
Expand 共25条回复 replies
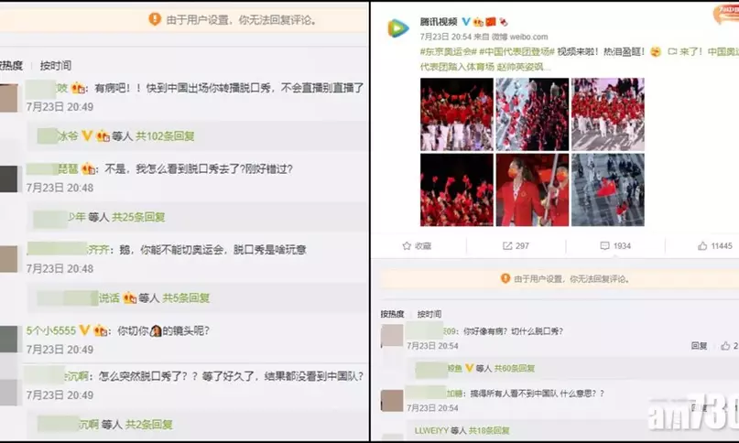(x=138, y=217)
